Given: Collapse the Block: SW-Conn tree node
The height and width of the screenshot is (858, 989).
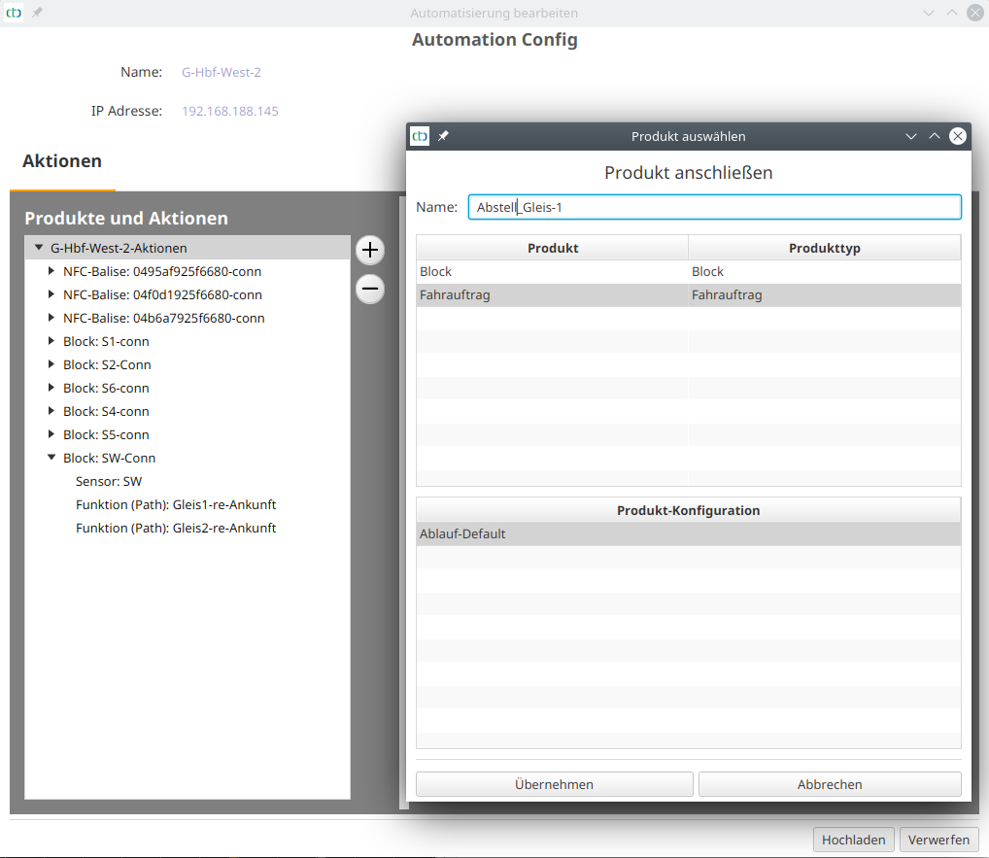Looking at the screenshot, I should coord(51,458).
